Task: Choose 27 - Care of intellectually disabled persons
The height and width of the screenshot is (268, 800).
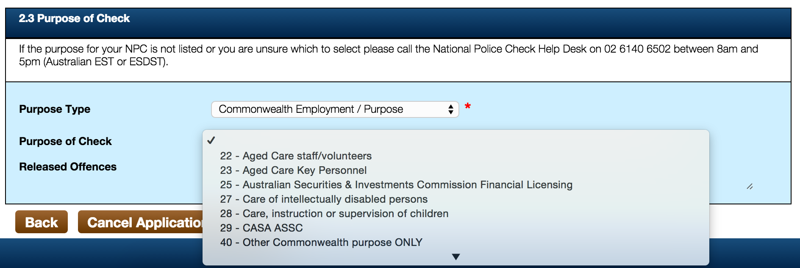Action: click(324, 199)
